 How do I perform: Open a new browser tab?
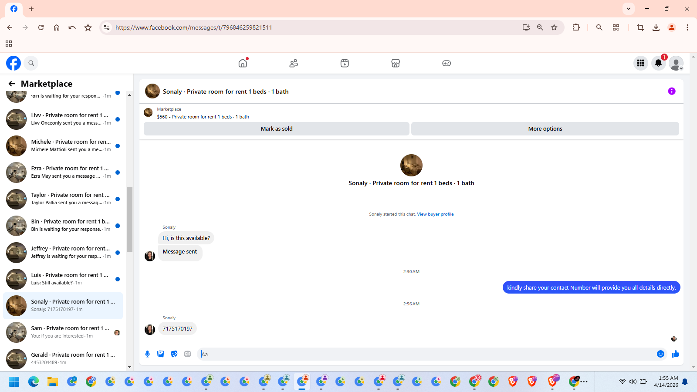(31, 9)
